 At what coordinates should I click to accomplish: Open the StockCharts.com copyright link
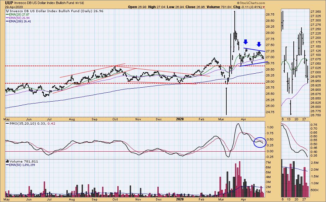[x=251, y=3]
